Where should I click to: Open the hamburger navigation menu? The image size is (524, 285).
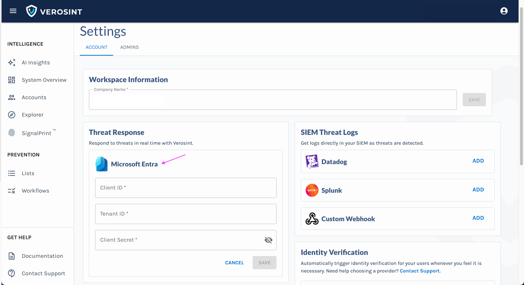(13, 11)
